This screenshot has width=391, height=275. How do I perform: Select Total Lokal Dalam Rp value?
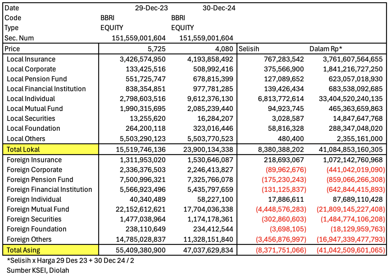pyautogui.click(x=348, y=150)
